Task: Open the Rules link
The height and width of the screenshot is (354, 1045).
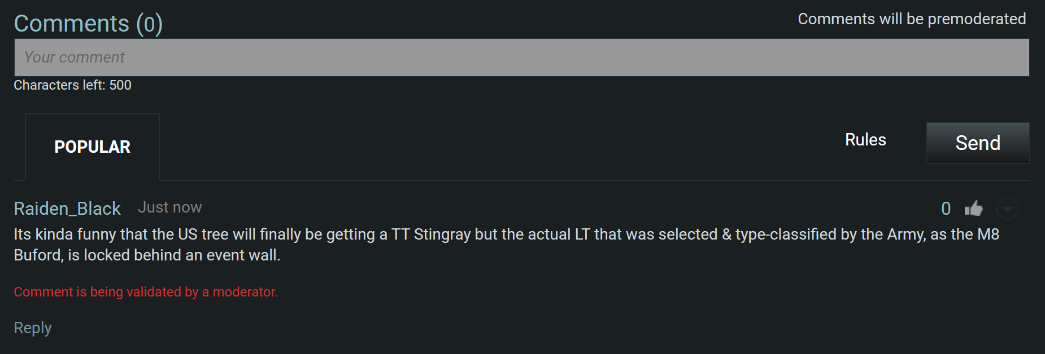Action: 865,140
